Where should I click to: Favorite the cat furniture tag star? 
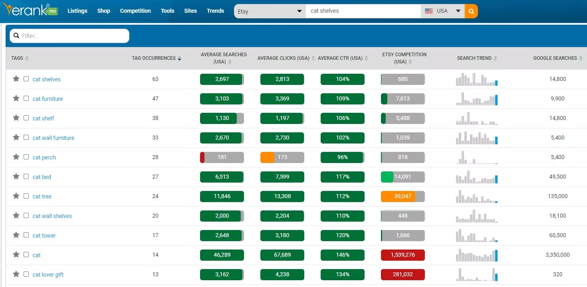pyautogui.click(x=16, y=98)
